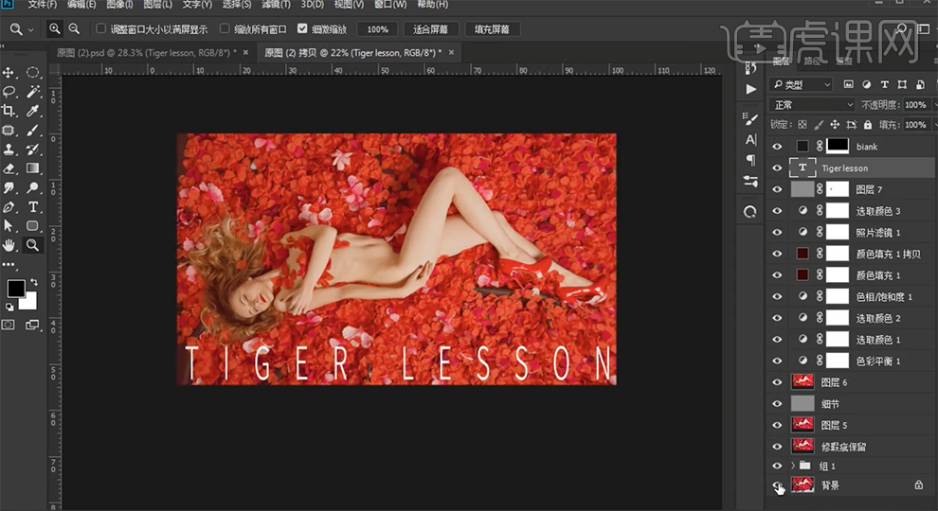Viewport: 938px width, 511px height.
Task: Open the layer filter 类型 dropdown
Action: pyautogui.click(x=802, y=85)
